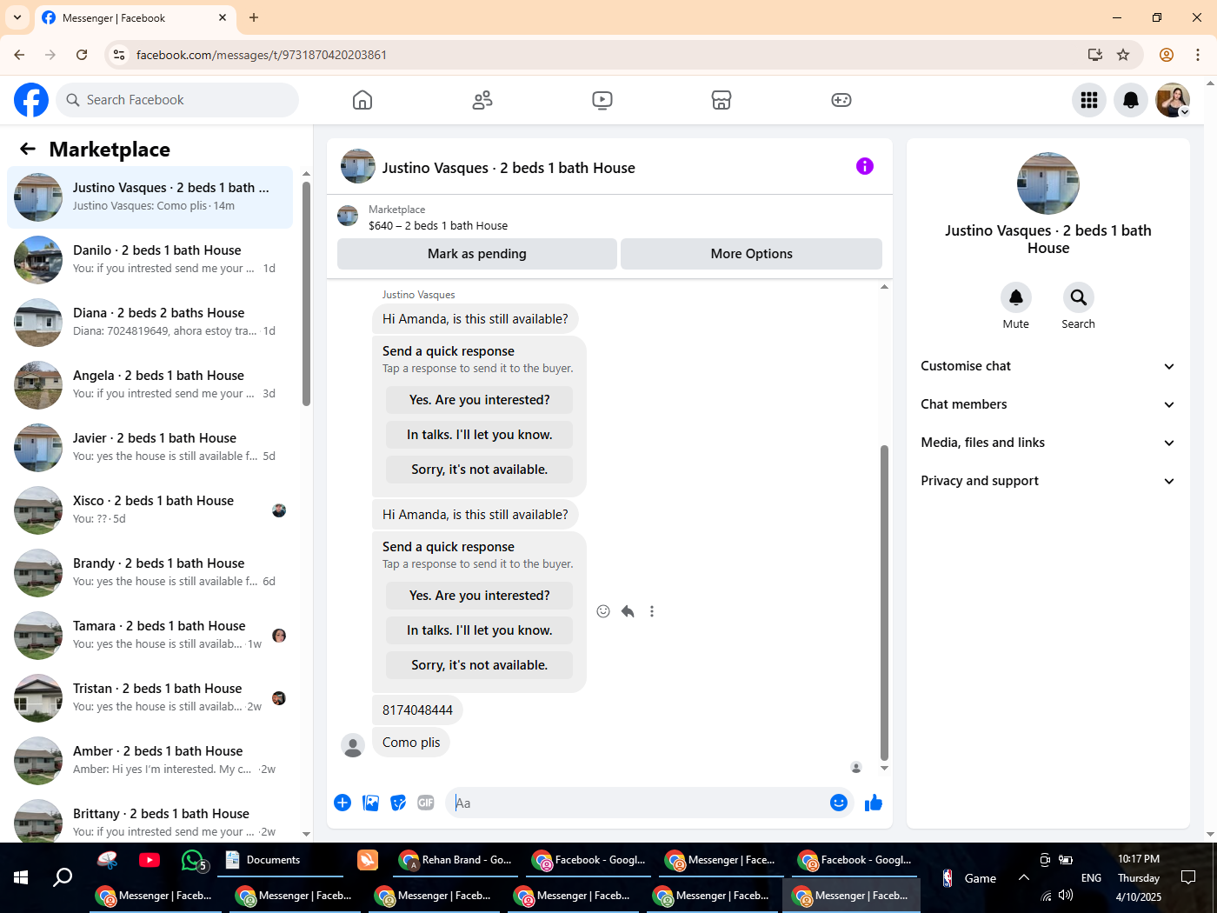Open the Friends icon in top navigation
The height and width of the screenshot is (913, 1217).
(x=482, y=100)
